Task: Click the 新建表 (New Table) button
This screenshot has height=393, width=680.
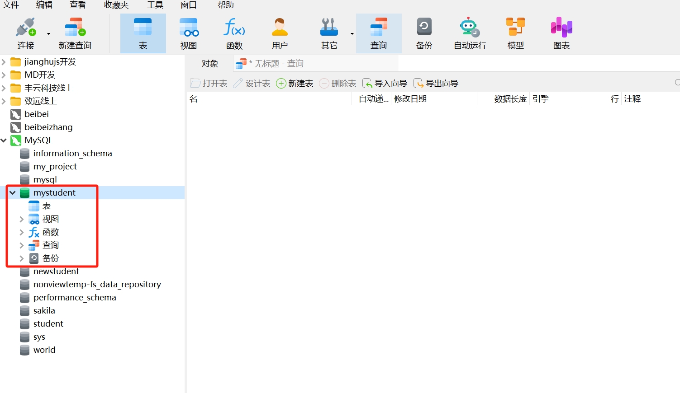Action: pyautogui.click(x=295, y=84)
